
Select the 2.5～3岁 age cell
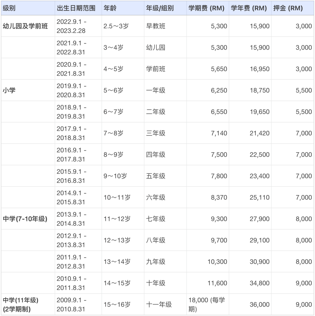click(123, 26)
